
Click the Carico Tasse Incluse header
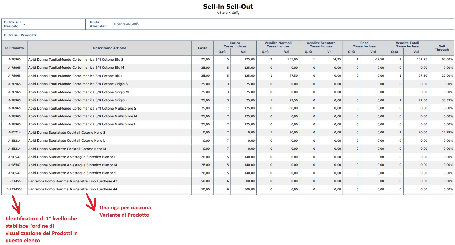235,45
